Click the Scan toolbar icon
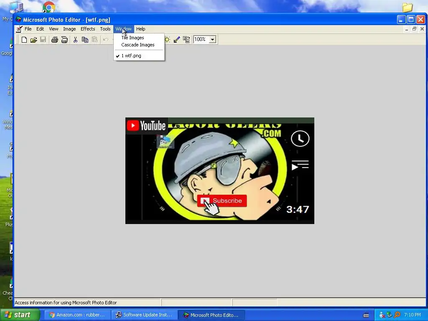The image size is (428, 321). pos(64,40)
